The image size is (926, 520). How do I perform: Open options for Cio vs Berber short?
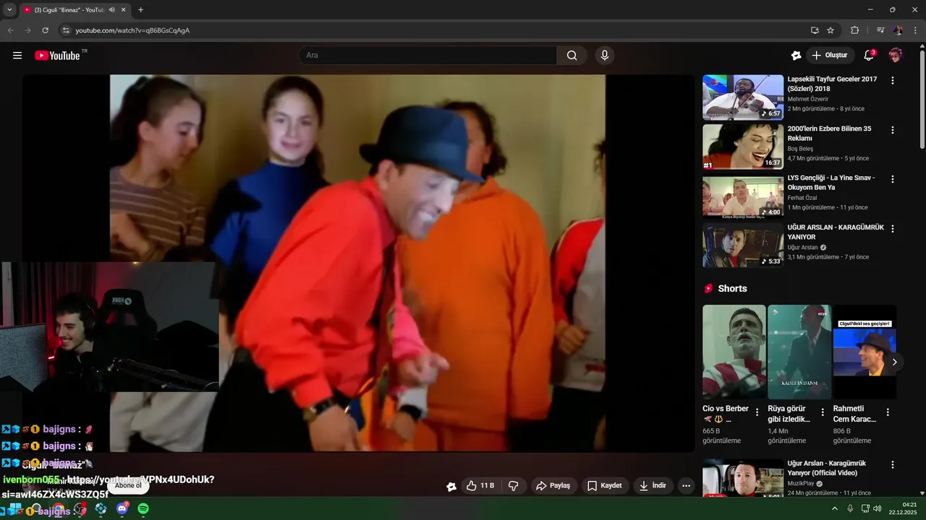[757, 412]
